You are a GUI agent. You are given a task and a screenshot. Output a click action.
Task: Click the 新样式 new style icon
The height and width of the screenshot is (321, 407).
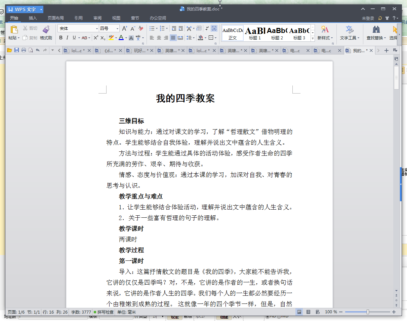point(325,29)
